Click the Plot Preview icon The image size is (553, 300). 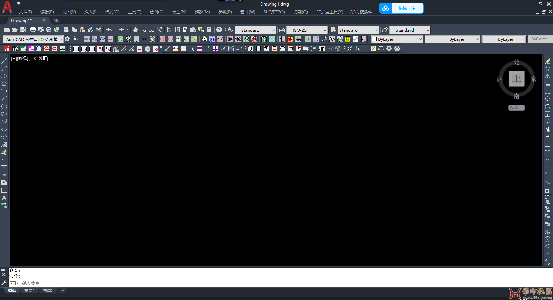pos(41,30)
